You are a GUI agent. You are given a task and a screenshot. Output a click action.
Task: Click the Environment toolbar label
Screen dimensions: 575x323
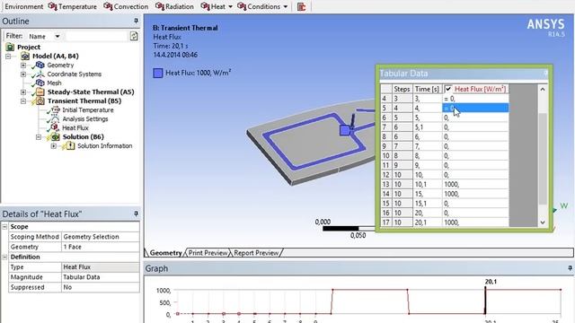(24, 6)
